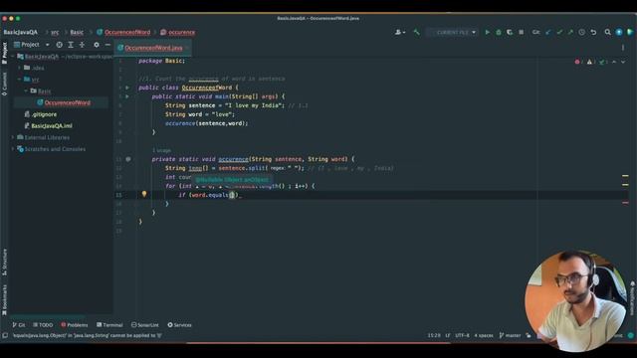Click OccurenceofWord class in breadcrumb
The width and height of the screenshot is (637, 358).
pyautogui.click(x=123, y=32)
